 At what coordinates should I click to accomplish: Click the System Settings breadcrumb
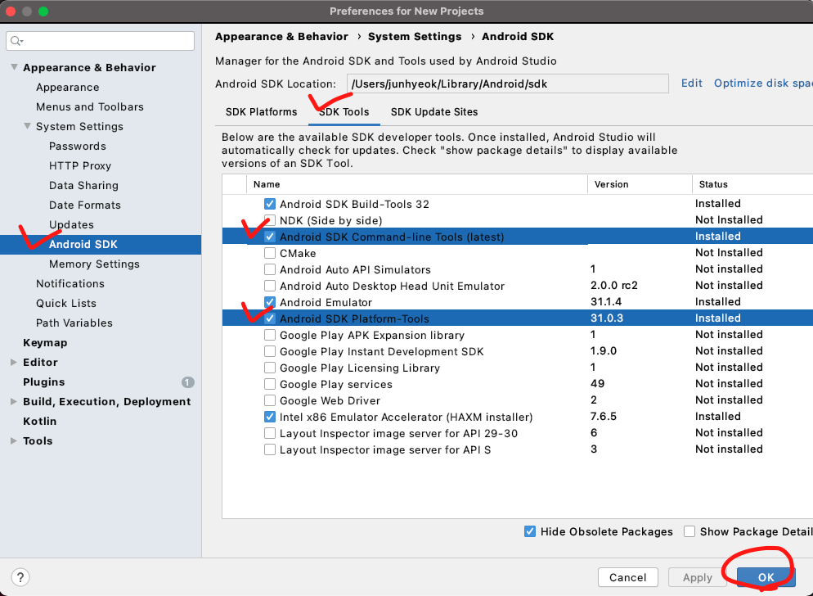tap(415, 36)
